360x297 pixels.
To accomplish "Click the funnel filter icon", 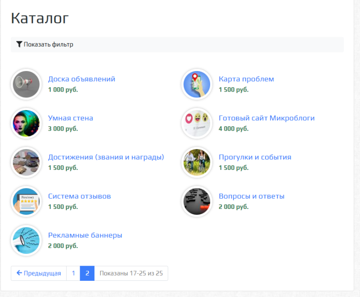I will [19, 44].
